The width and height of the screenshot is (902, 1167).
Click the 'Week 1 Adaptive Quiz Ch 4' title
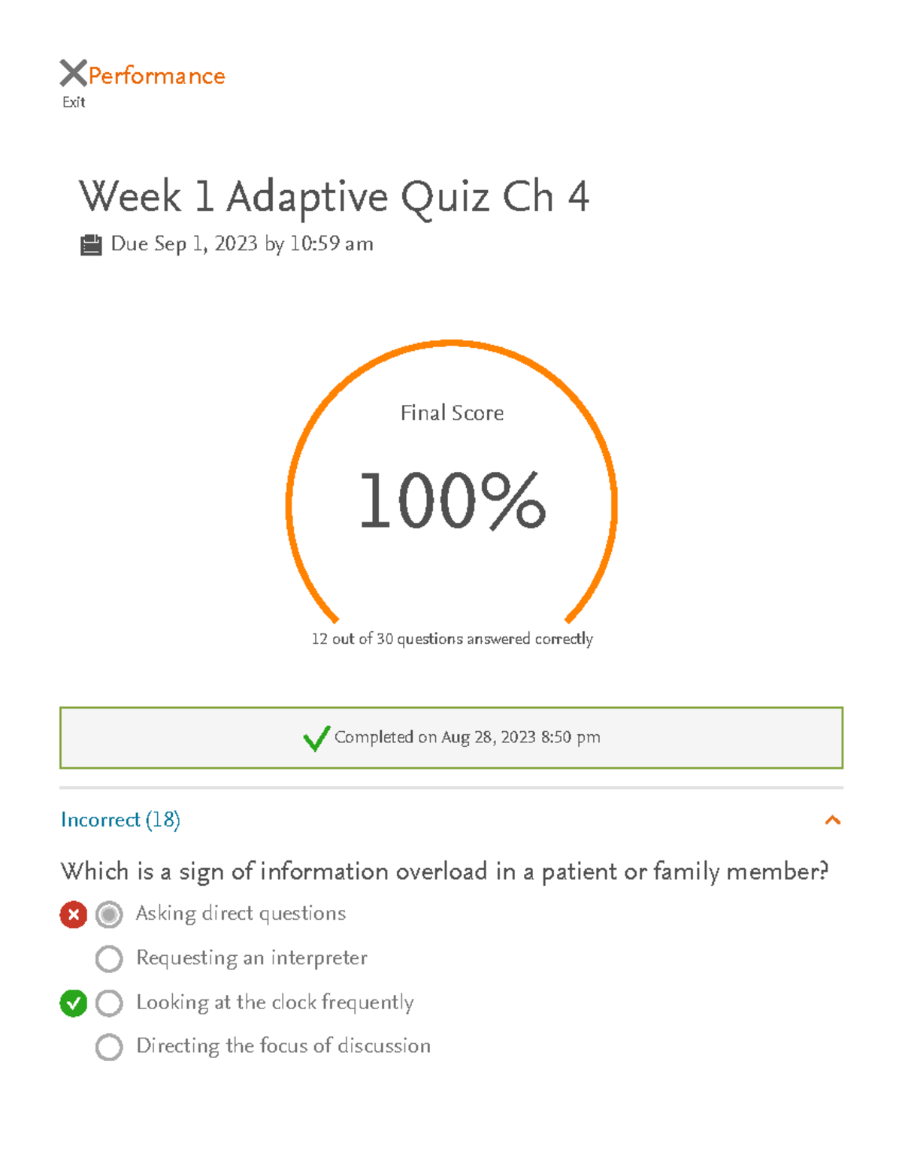click(334, 197)
